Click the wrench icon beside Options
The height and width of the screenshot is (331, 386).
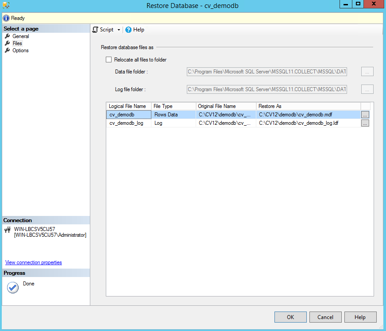click(x=8, y=50)
